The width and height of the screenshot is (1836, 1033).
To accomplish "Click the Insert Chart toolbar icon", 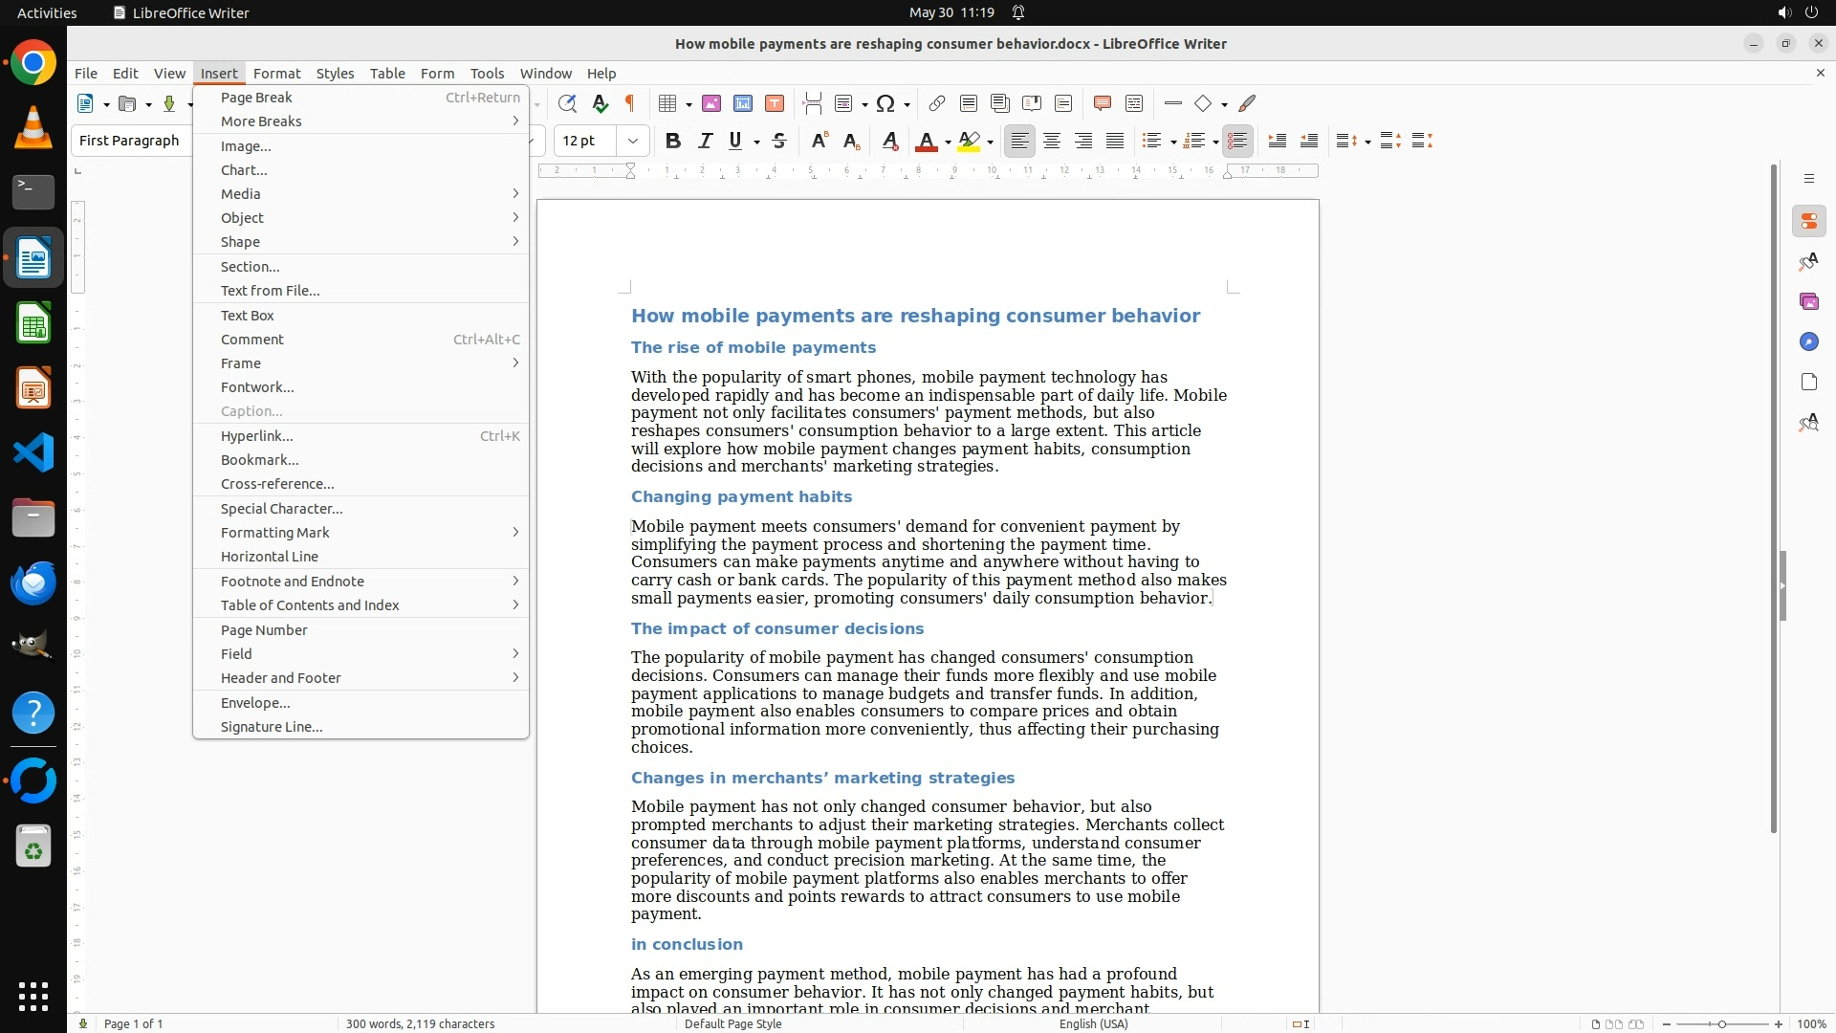I will 743,103.
